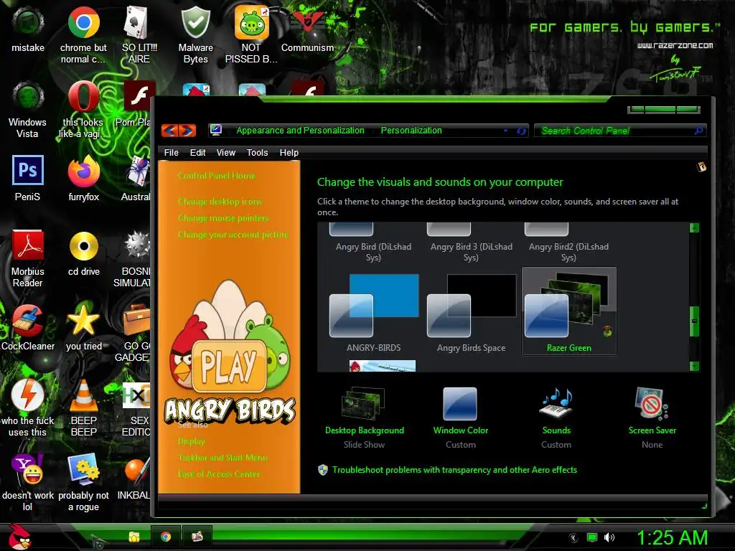Go forward with the orange right arrow
The image size is (735, 551).
coord(187,131)
